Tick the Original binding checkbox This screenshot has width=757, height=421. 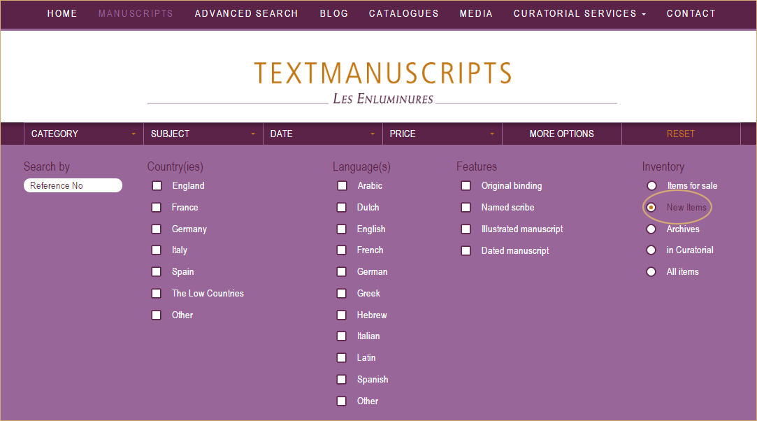point(466,186)
